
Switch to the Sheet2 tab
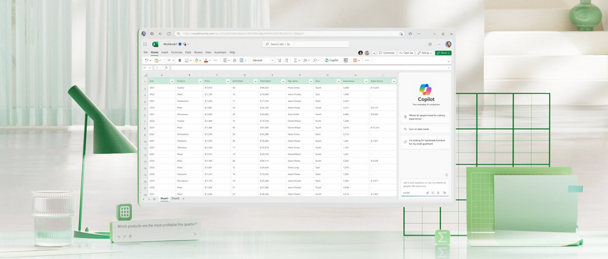[x=176, y=198]
